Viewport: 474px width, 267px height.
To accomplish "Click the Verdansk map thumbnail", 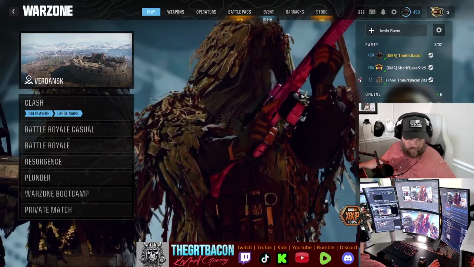I will pos(76,60).
